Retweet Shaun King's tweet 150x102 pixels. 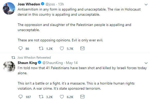pyautogui.click(x=41, y=97)
